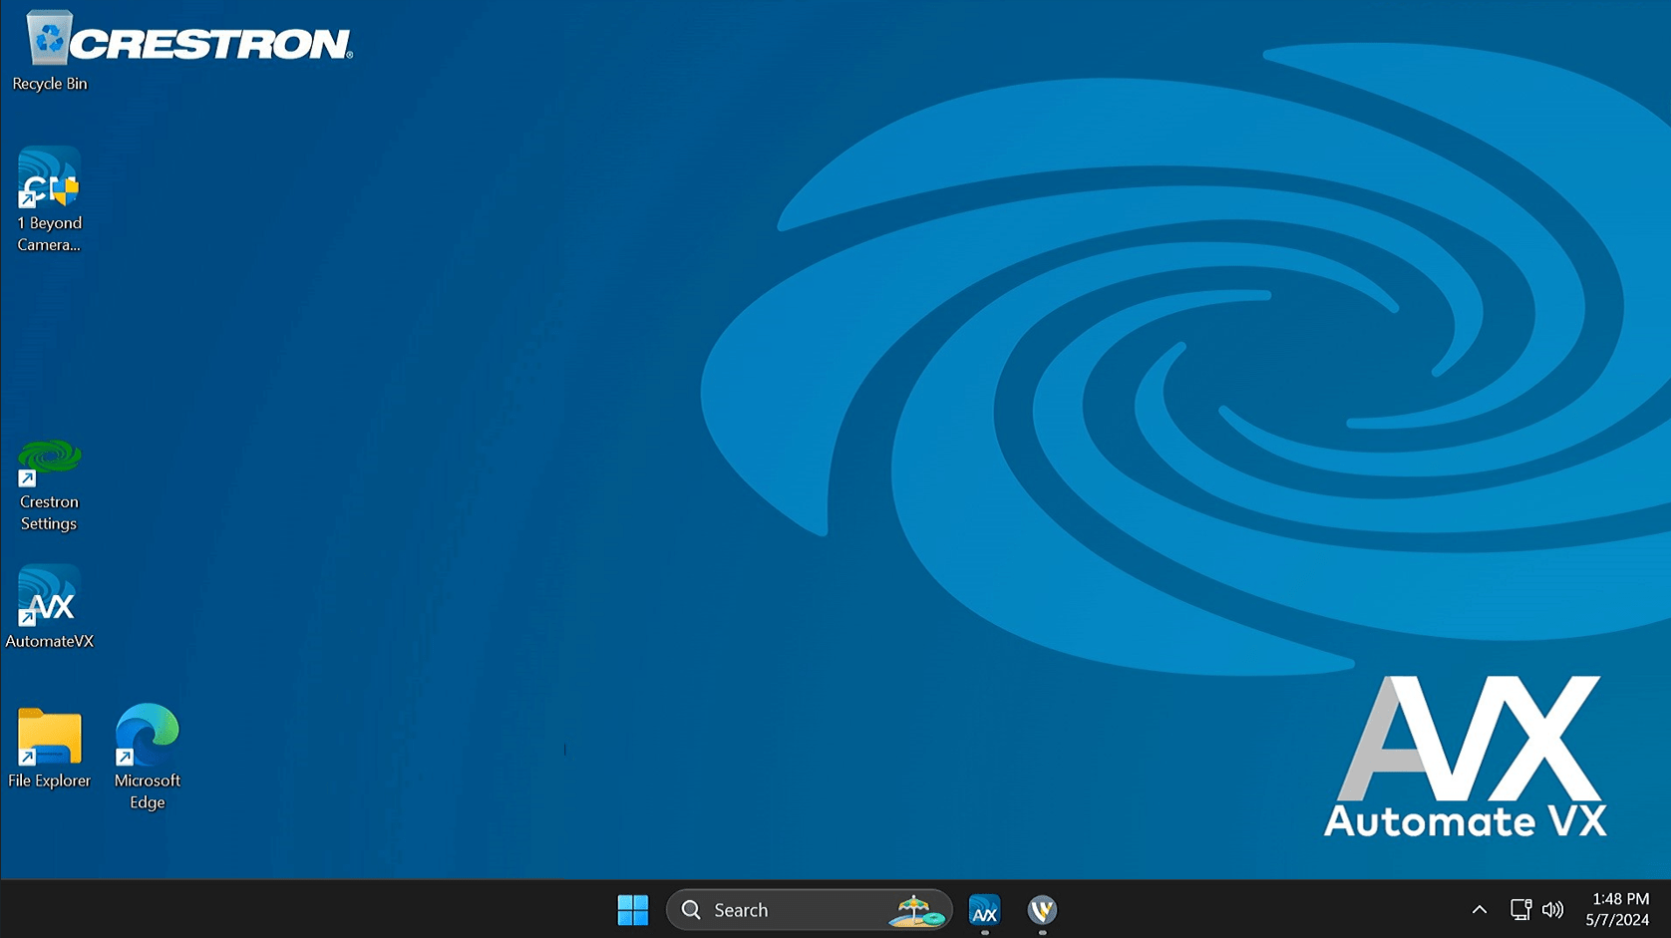Open AutomateVX from the taskbar

click(x=984, y=910)
